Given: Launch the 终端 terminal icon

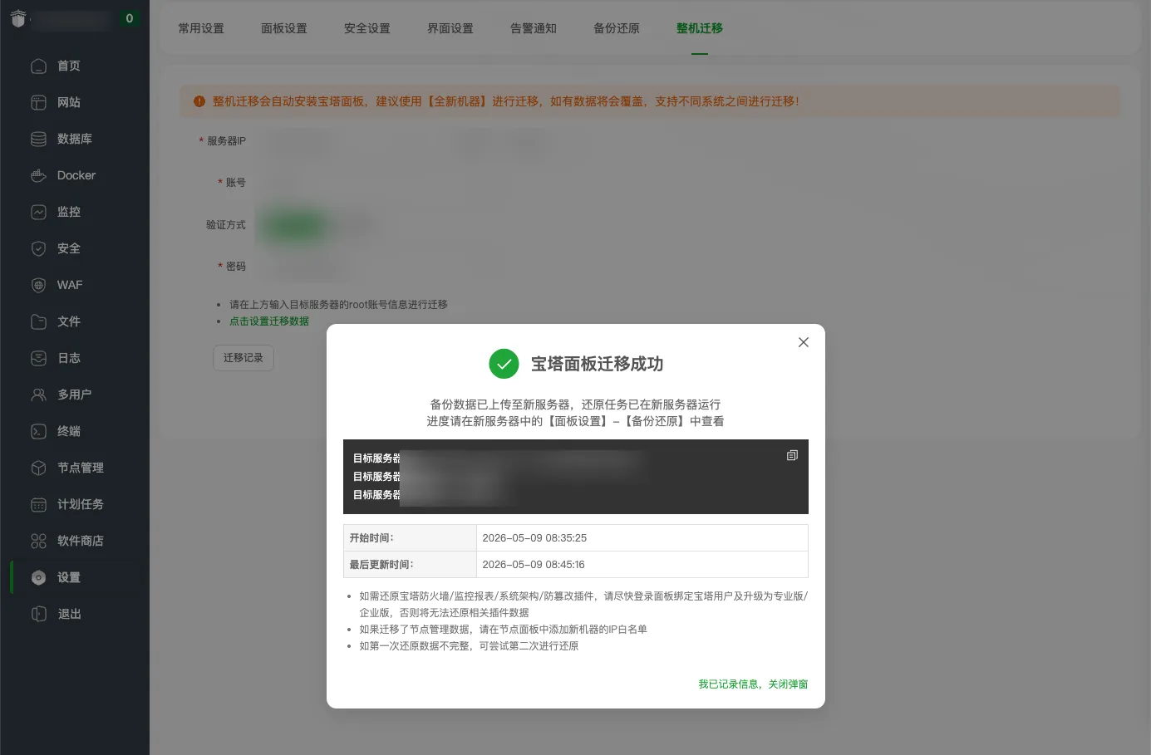Looking at the screenshot, I should pos(38,431).
